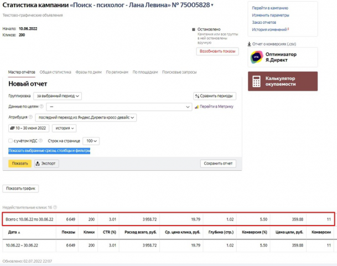
Task: Click the Показы column header
Action: click(69, 232)
